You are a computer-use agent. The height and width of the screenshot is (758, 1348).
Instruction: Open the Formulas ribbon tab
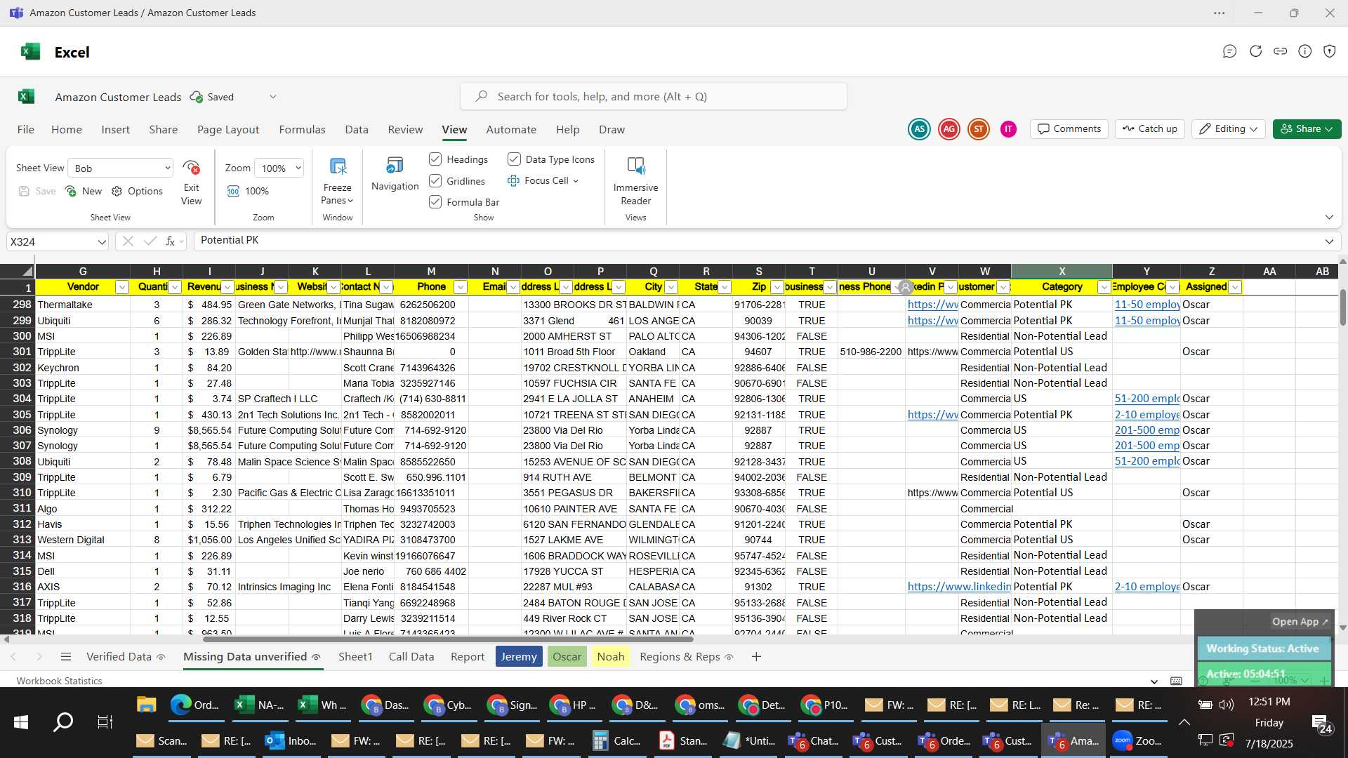tap(302, 129)
